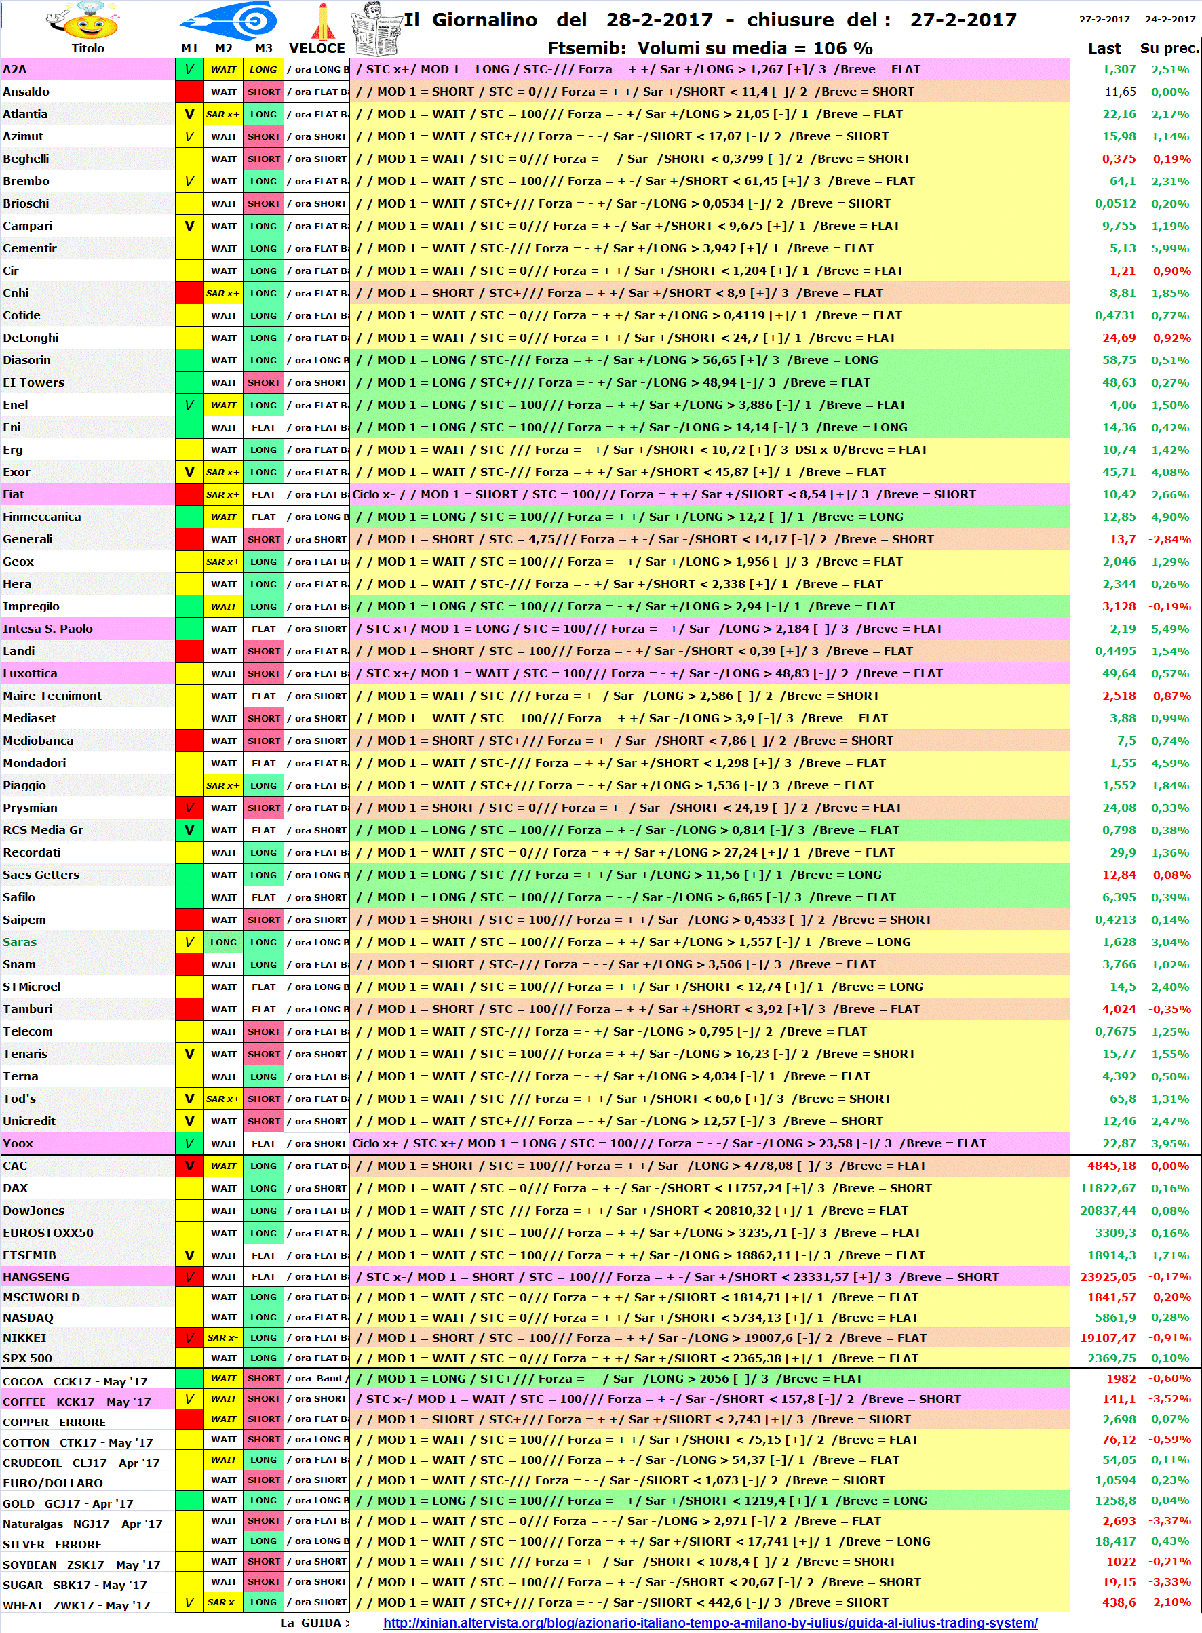Viewport: 1202px width, 1633px height.
Task: Click the 'SAR x+' M2 cell in the Atlantia row
Action: (x=222, y=114)
